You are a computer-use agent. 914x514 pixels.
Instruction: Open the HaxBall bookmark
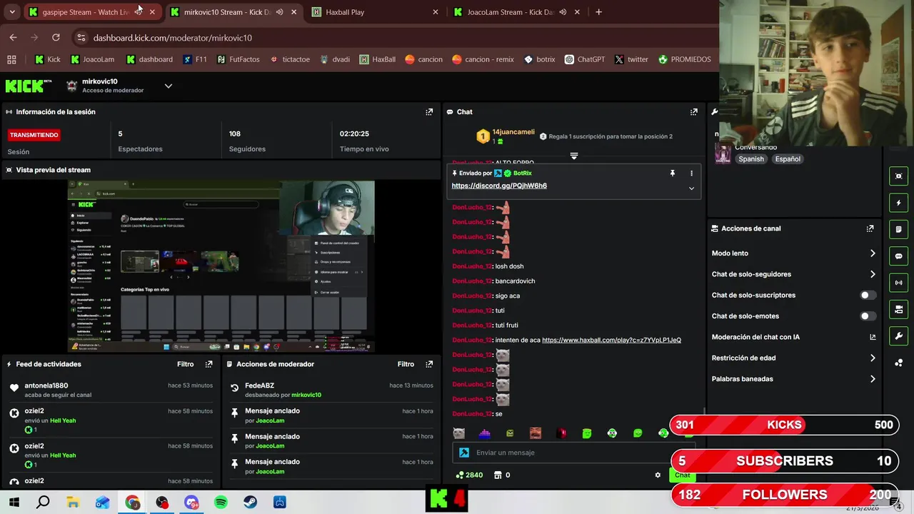coord(377,59)
